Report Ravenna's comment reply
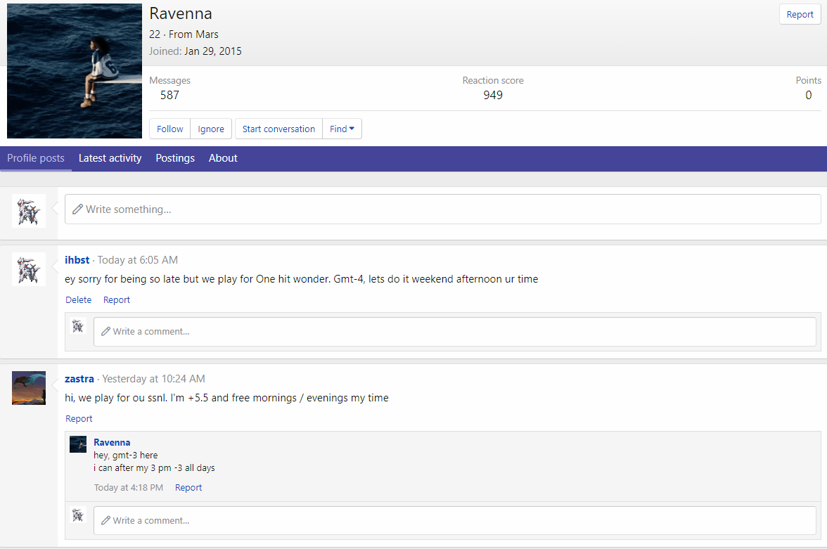This screenshot has width=827, height=549. tap(188, 488)
